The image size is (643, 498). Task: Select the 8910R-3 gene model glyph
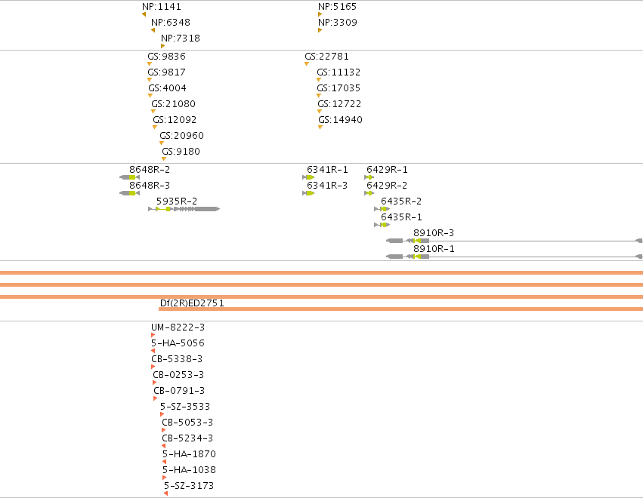(x=515, y=241)
